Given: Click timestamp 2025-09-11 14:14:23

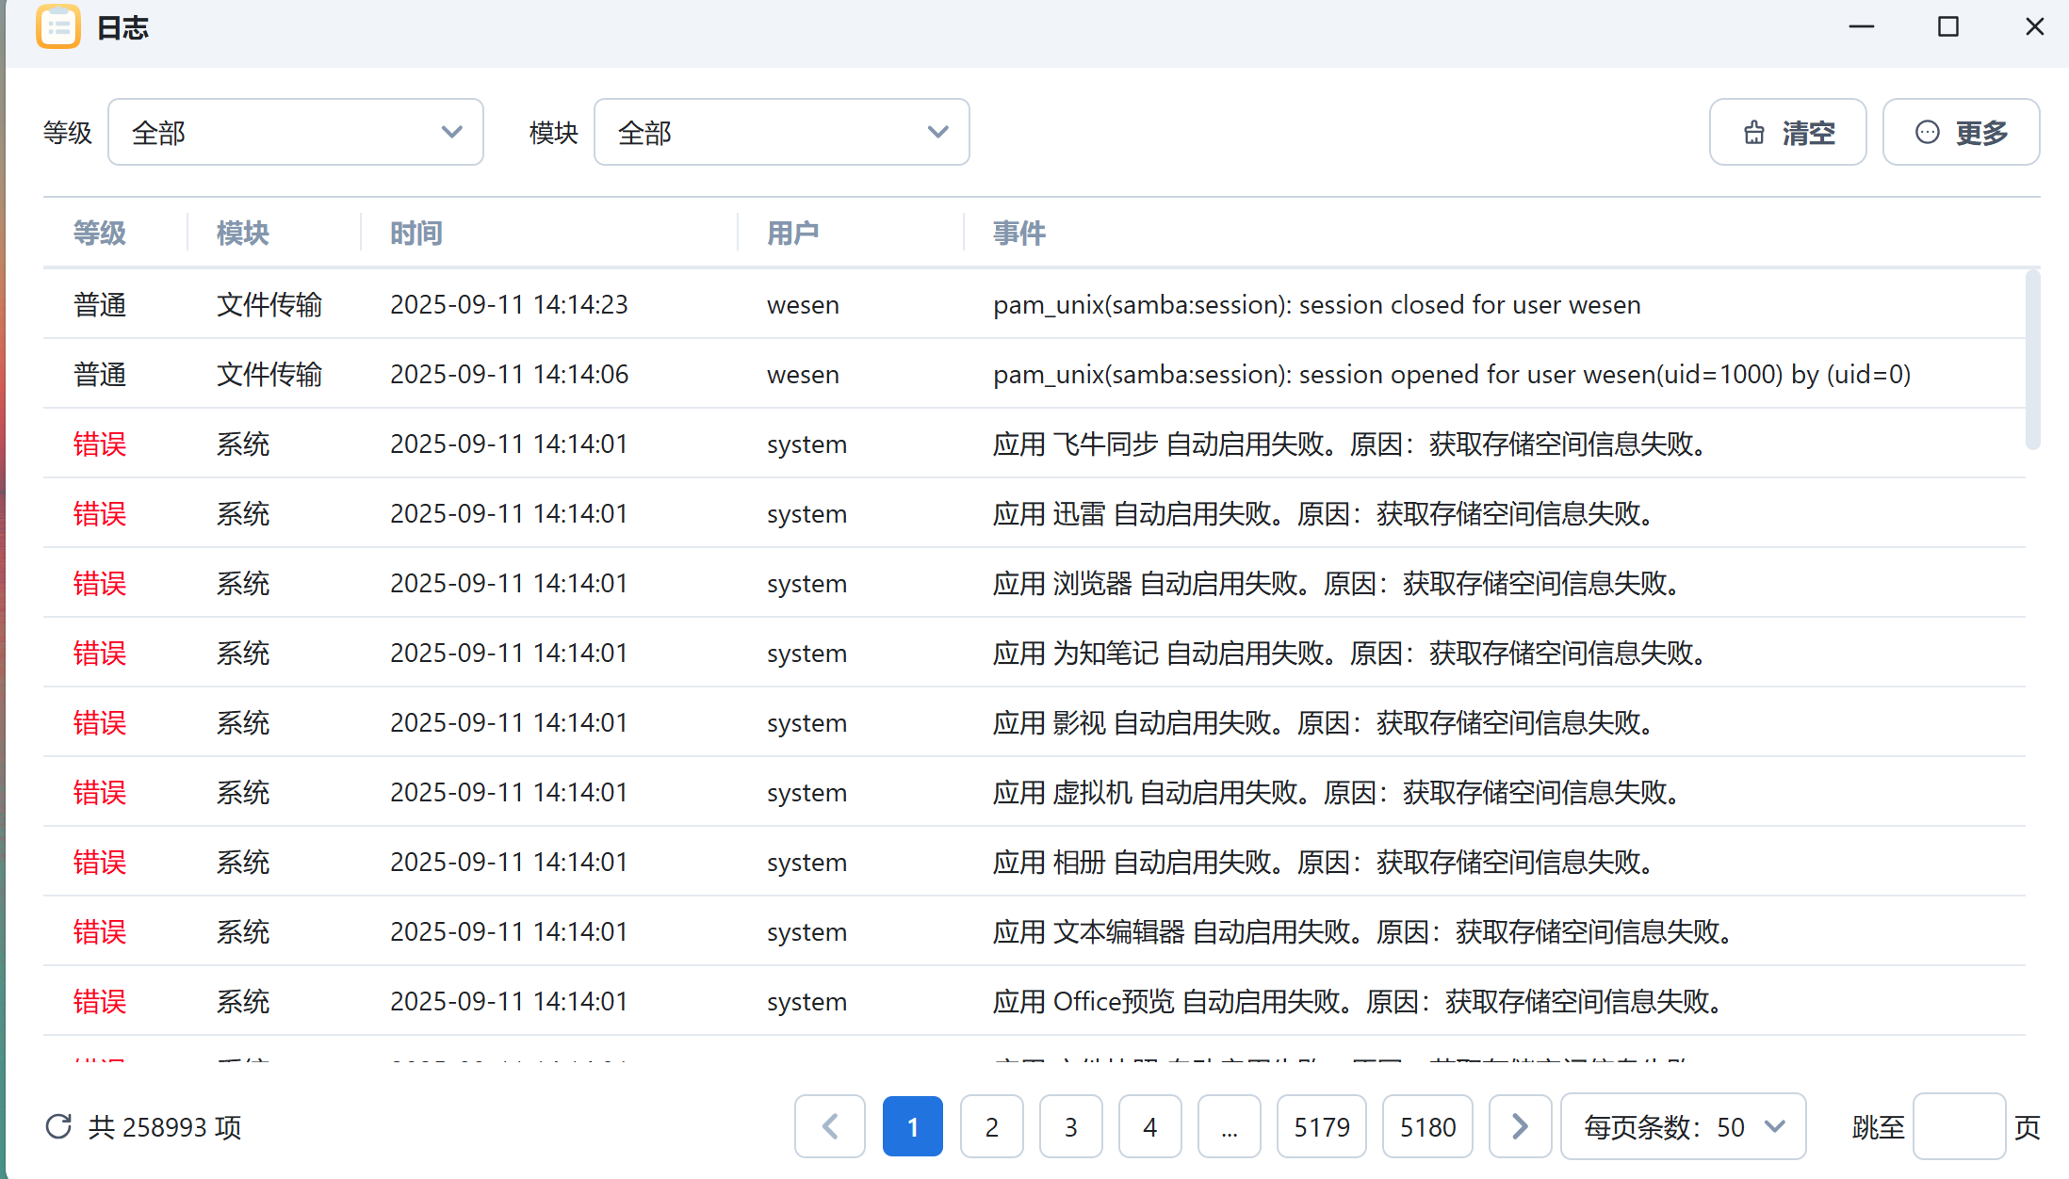Looking at the screenshot, I should pos(509,304).
